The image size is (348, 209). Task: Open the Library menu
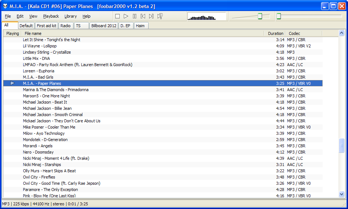pos(71,16)
